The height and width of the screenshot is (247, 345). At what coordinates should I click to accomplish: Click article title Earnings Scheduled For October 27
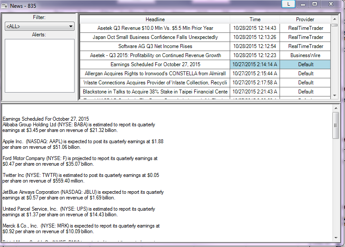coord(46,119)
